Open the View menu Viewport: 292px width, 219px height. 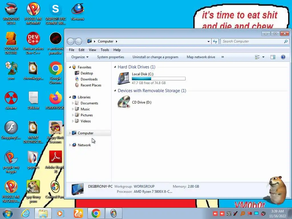[x=92, y=50]
